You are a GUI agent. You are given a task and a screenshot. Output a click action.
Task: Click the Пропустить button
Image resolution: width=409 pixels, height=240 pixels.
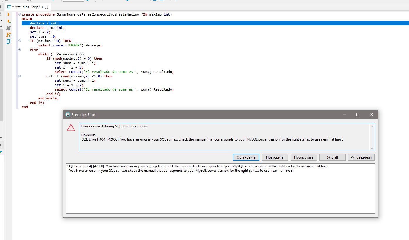[304, 157]
